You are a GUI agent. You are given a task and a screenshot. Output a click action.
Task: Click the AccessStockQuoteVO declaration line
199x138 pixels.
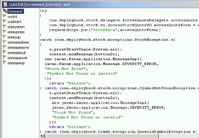tap(124, 25)
